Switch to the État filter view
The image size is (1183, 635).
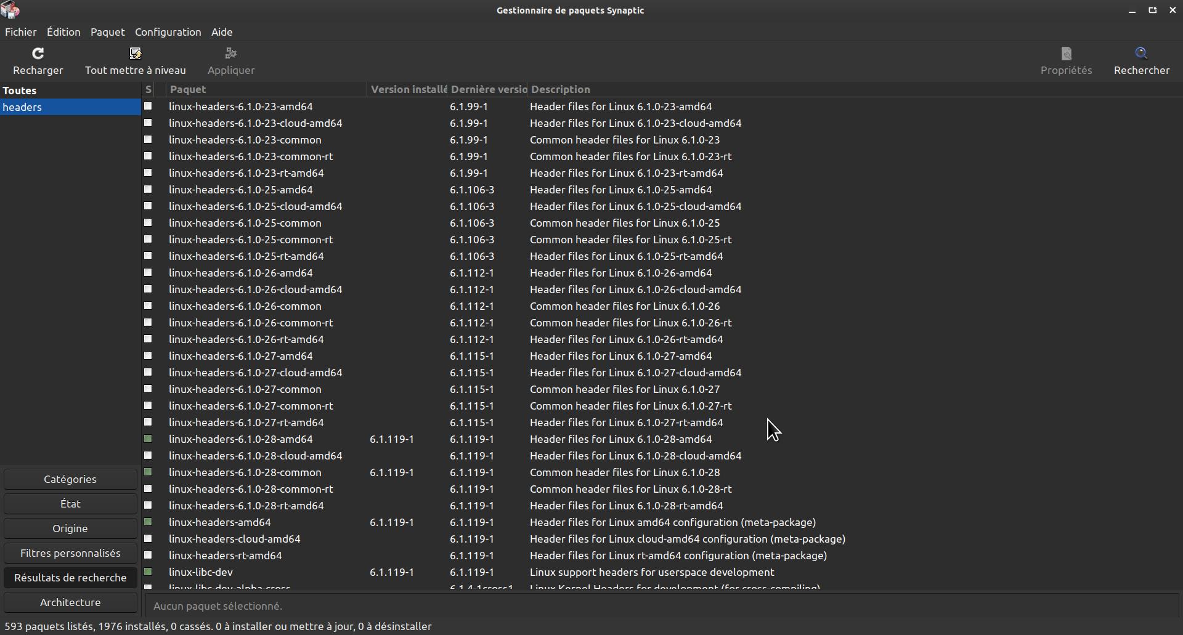coord(70,504)
